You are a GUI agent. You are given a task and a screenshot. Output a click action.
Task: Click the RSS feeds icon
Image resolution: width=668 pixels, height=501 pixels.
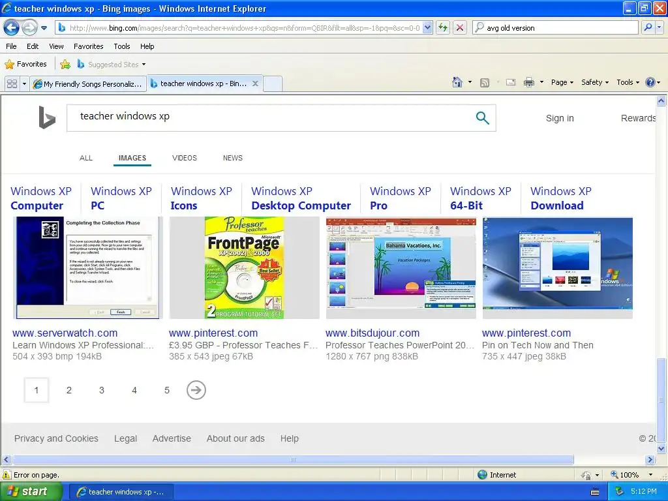(x=485, y=83)
